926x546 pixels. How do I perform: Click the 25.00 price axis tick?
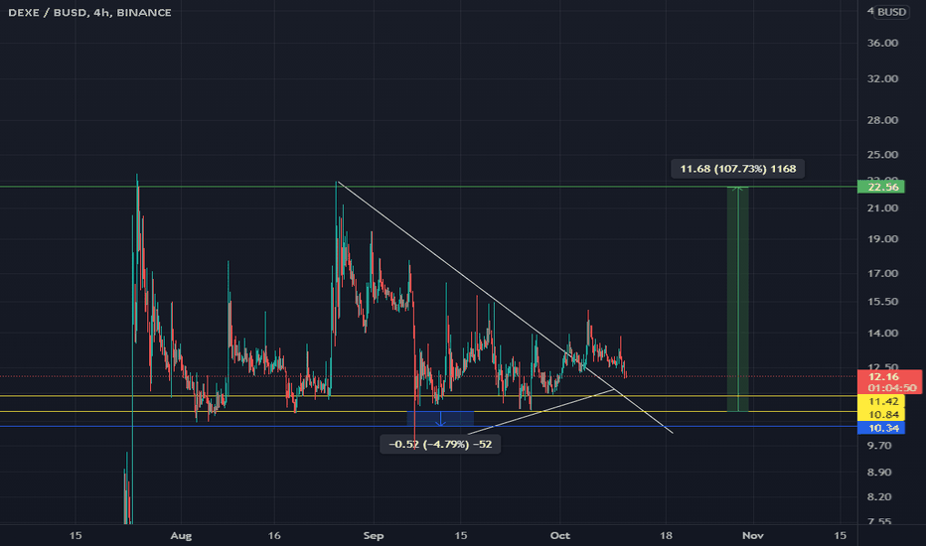tap(882, 155)
